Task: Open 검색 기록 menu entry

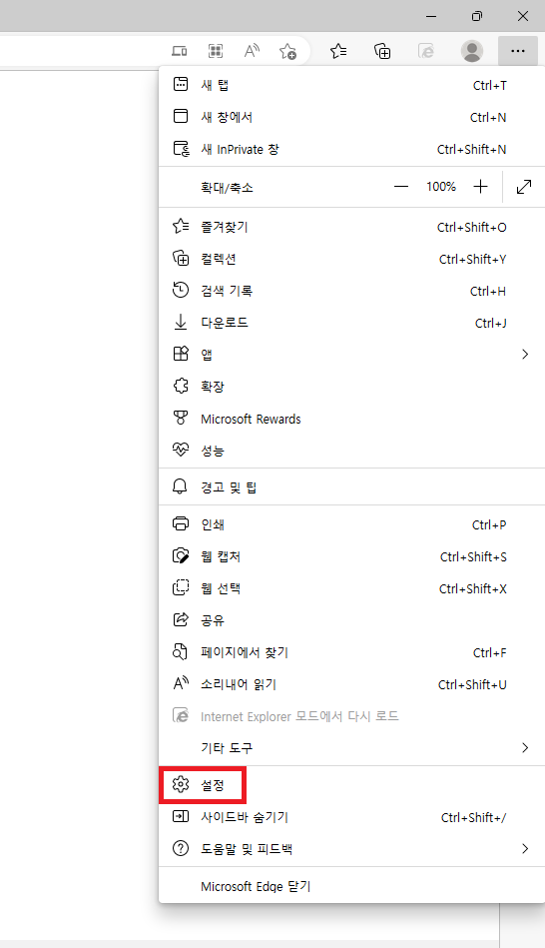Action: (351, 292)
